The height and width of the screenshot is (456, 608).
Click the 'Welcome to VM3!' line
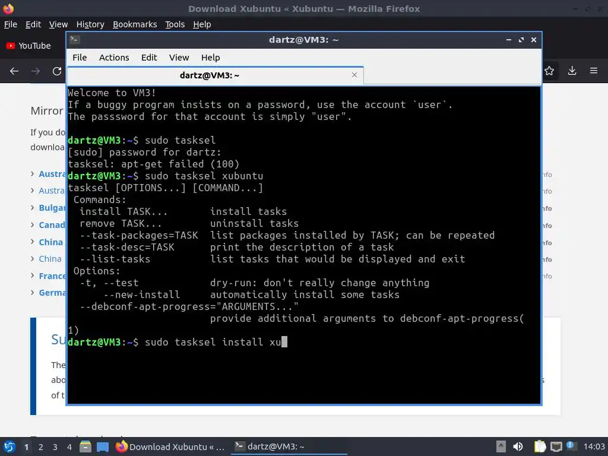click(x=112, y=93)
